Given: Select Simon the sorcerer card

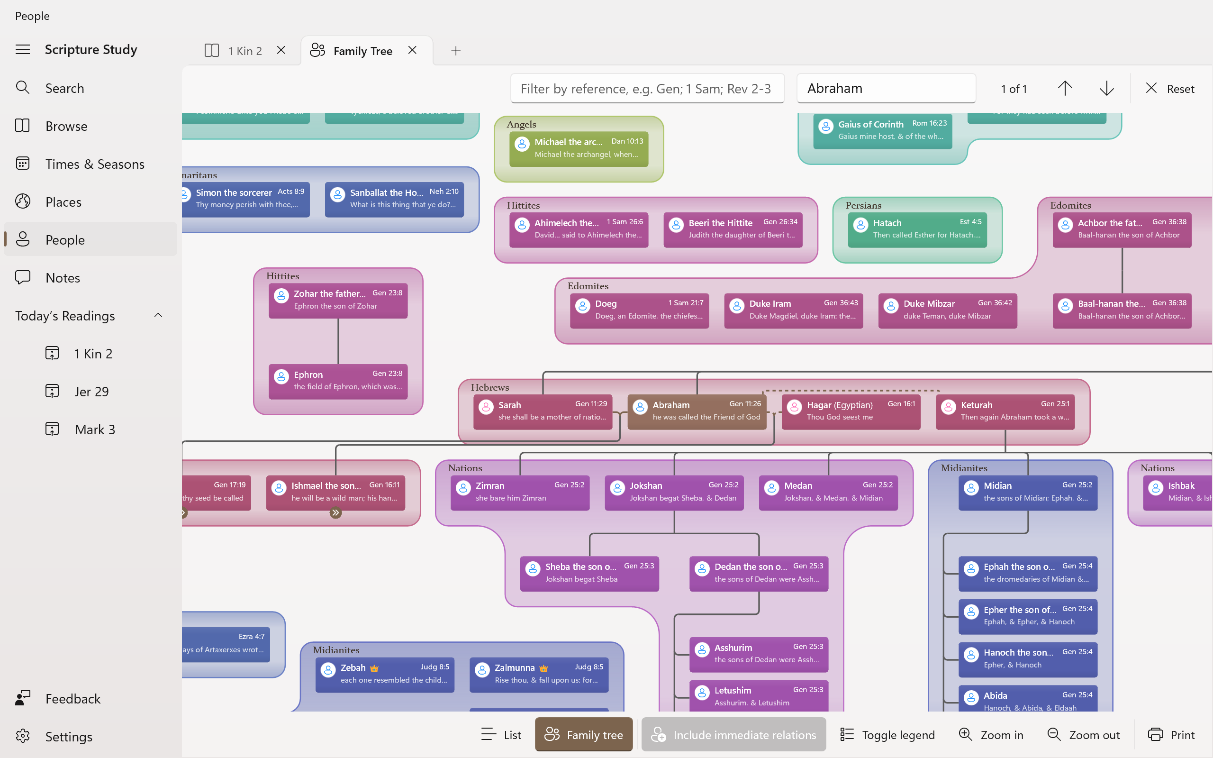Looking at the screenshot, I should 246,200.
